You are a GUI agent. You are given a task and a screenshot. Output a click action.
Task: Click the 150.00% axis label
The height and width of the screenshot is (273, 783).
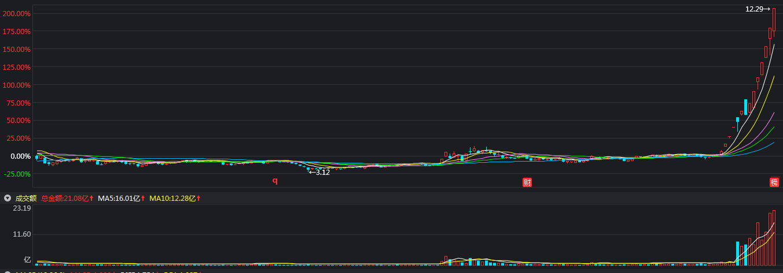tap(16, 50)
